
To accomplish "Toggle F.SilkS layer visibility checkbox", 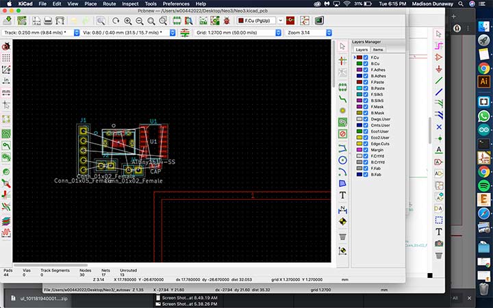I will coord(366,94).
